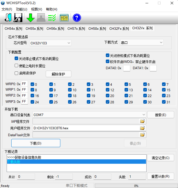Click the 成功 count field

coord(102,177)
